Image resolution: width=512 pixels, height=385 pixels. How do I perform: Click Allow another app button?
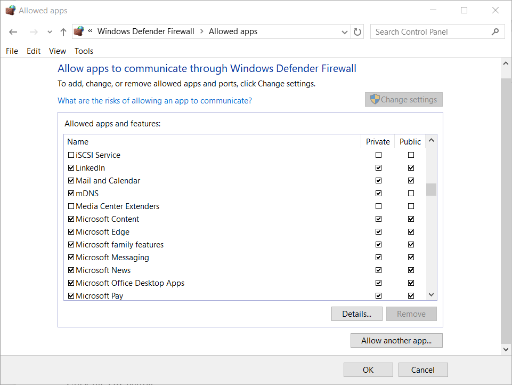(x=396, y=341)
